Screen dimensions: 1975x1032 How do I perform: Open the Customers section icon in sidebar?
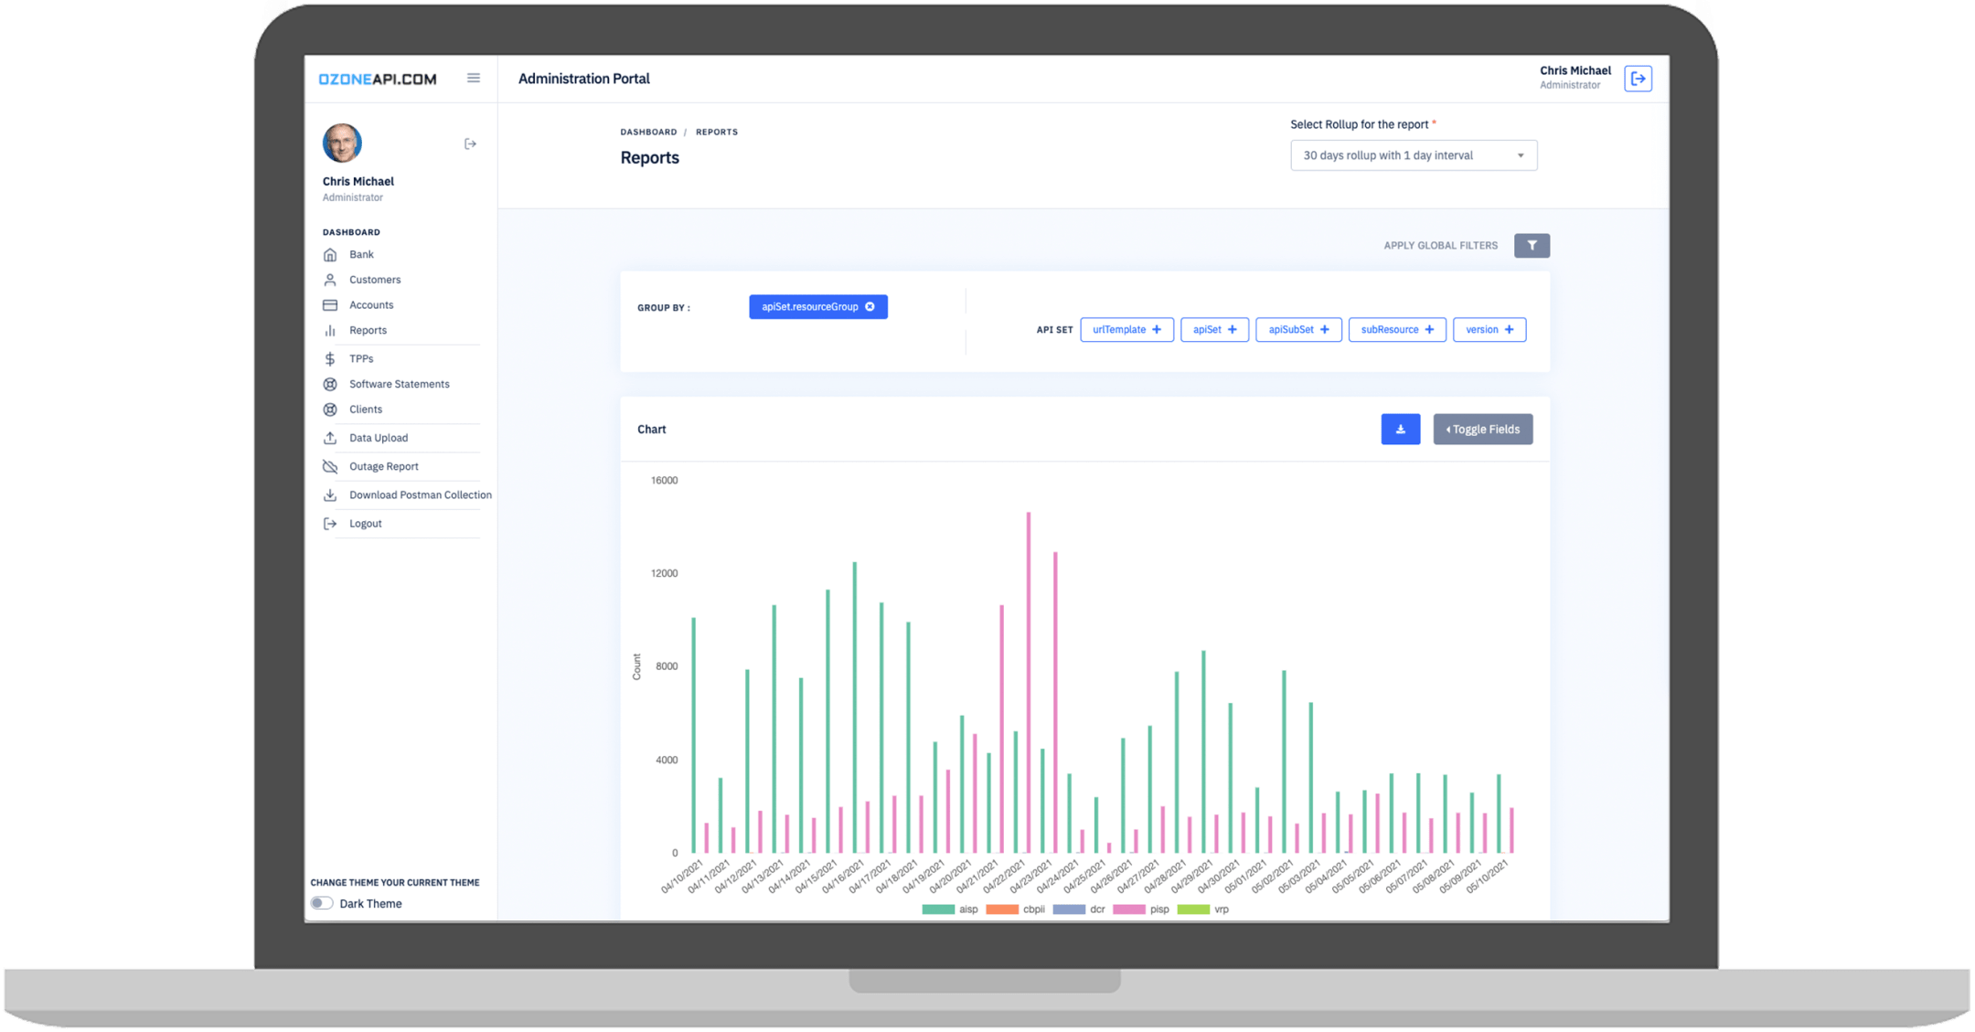coord(331,279)
